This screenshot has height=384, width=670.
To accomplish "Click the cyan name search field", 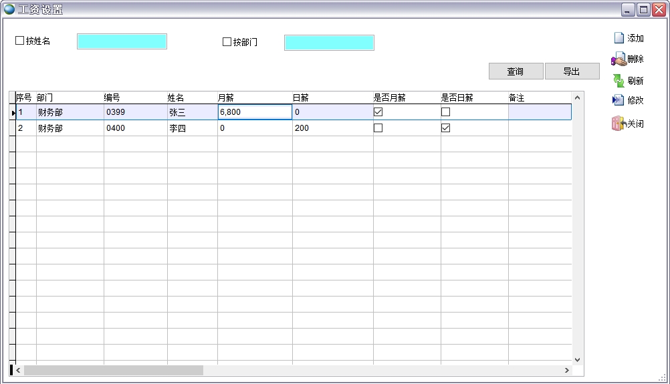I will tap(122, 42).
